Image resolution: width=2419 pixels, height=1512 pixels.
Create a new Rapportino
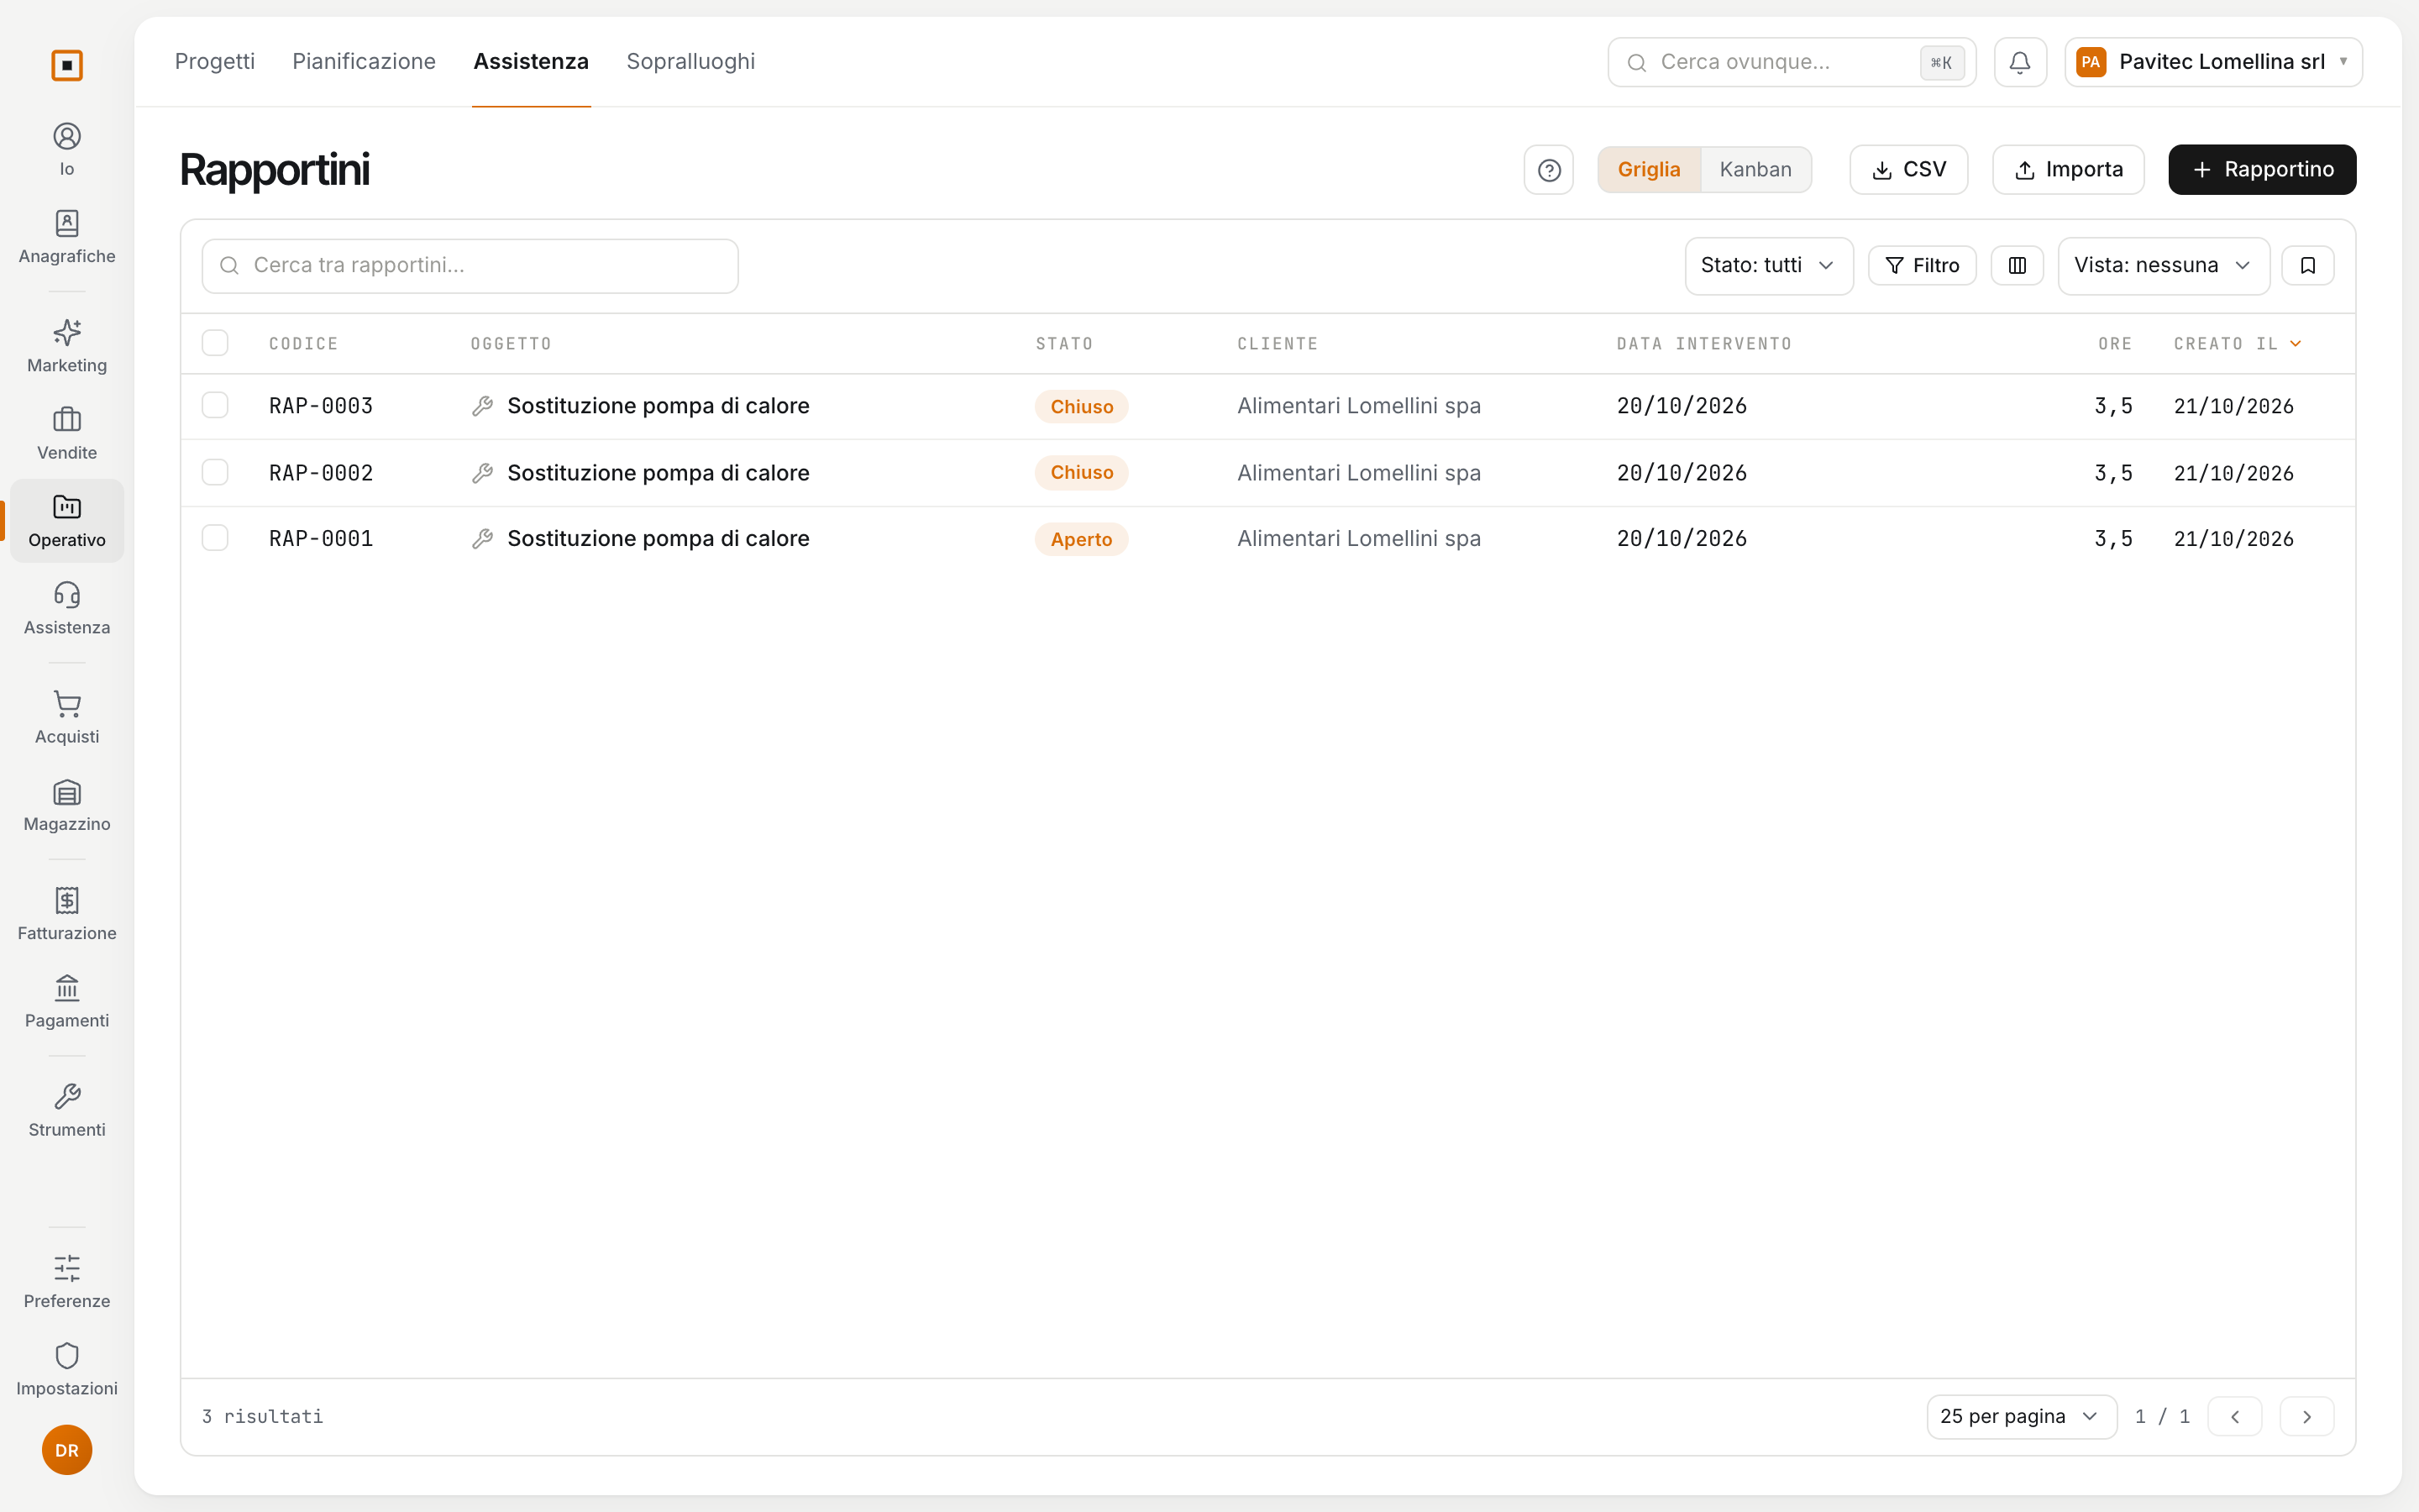(x=2262, y=170)
